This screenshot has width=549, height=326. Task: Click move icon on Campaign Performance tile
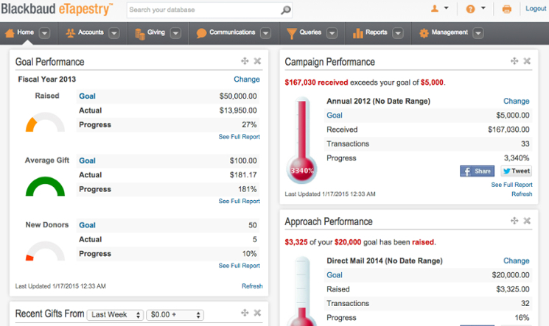(x=514, y=62)
